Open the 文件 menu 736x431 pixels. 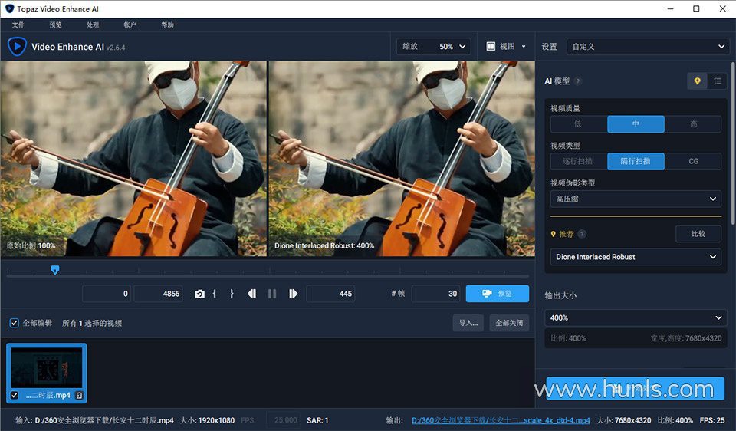(x=18, y=25)
